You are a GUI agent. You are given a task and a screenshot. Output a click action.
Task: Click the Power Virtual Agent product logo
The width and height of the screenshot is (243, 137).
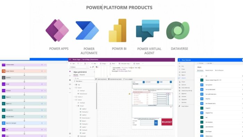(x=148, y=31)
